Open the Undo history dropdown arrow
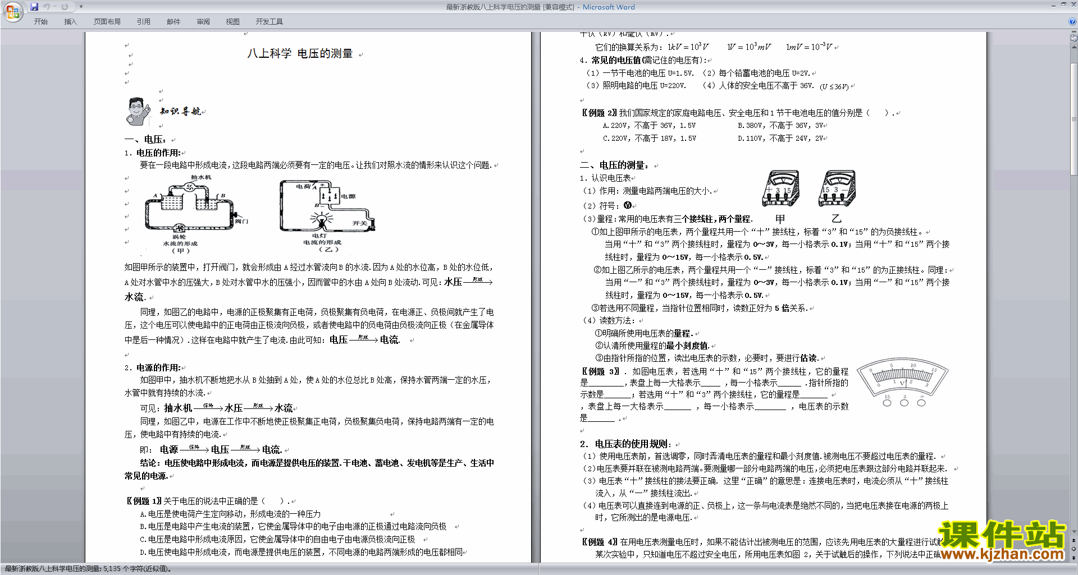Screen dimensions: 1078x575 tap(54, 7)
